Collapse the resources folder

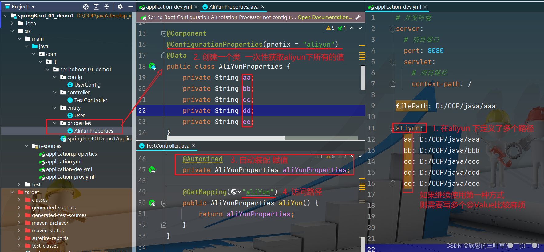pyautogui.click(x=26, y=146)
